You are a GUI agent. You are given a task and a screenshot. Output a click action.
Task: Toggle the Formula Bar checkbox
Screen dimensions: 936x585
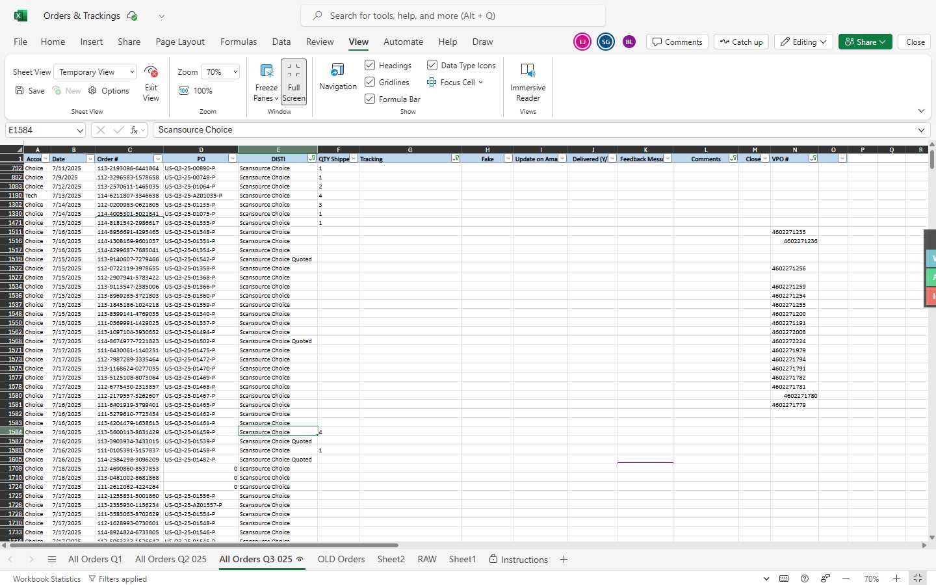pyautogui.click(x=370, y=99)
